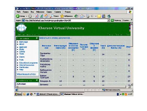The width and height of the screenshot is (147, 111).
Task: Select the Бондарь Б. name cell
Action: click(x=46, y=81)
